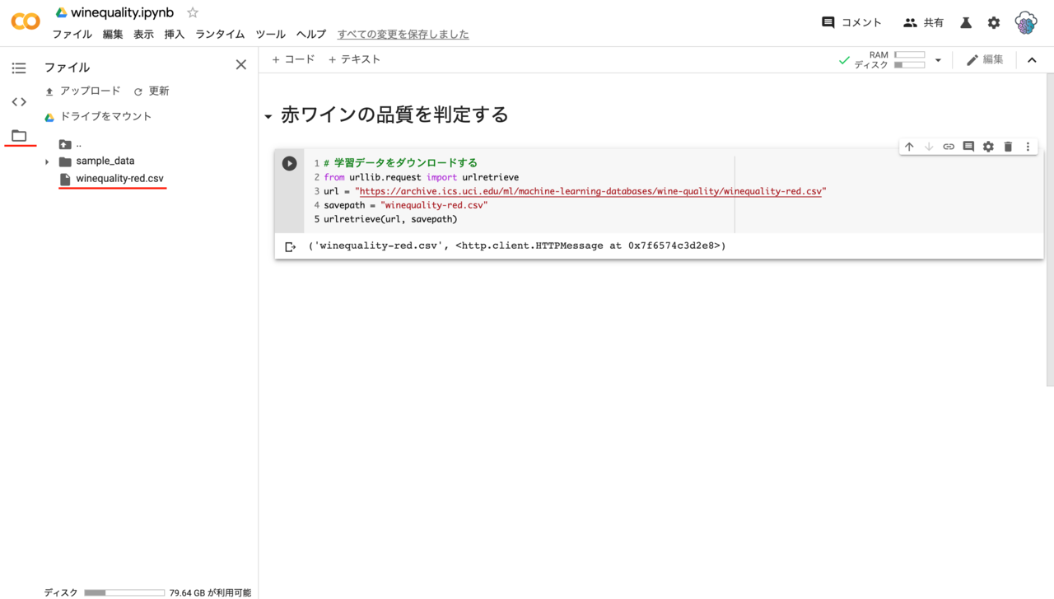Click the アップロード button
1054x599 pixels.
82,91
